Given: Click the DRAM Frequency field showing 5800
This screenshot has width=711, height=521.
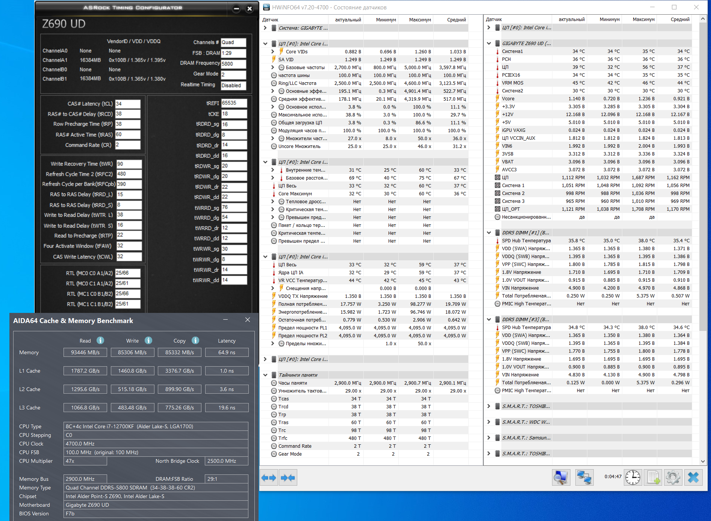Looking at the screenshot, I should tap(233, 64).
